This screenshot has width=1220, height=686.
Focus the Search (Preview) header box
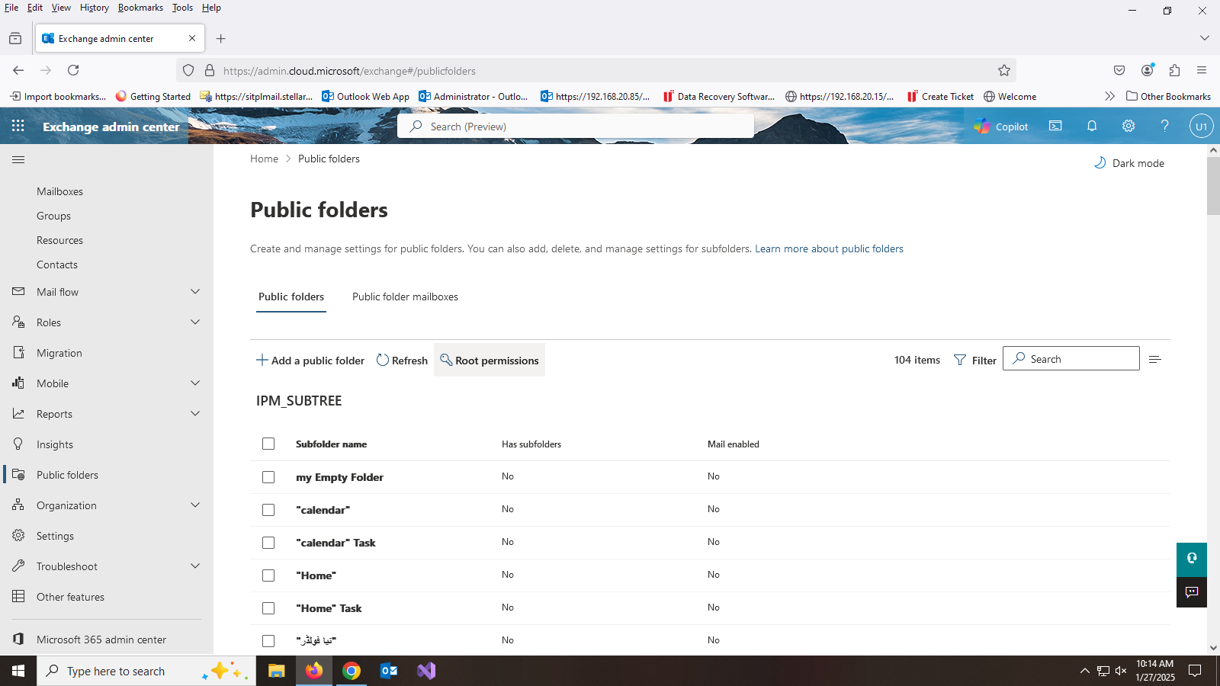coord(576,127)
